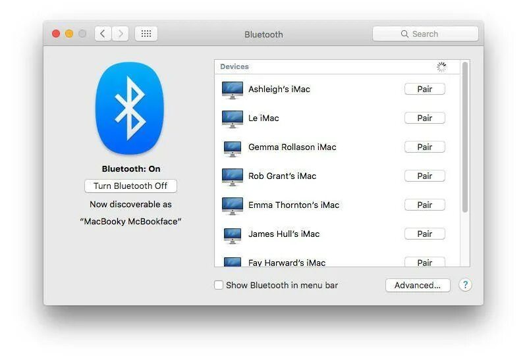Select Rob Grant's iMac device name

[x=283, y=176]
